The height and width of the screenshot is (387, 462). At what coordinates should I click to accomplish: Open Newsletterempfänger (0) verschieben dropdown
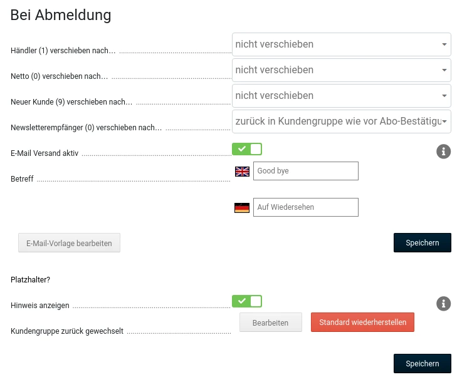click(x=342, y=121)
